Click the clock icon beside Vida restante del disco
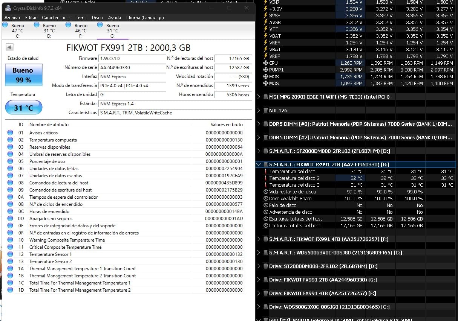Viewport: 458px width, 321px height. (265, 192)
